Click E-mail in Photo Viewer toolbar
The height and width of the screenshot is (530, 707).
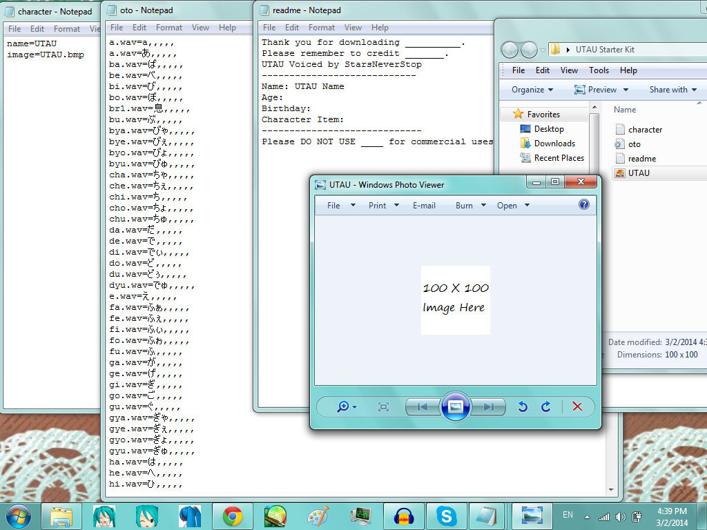pos(424,206)
